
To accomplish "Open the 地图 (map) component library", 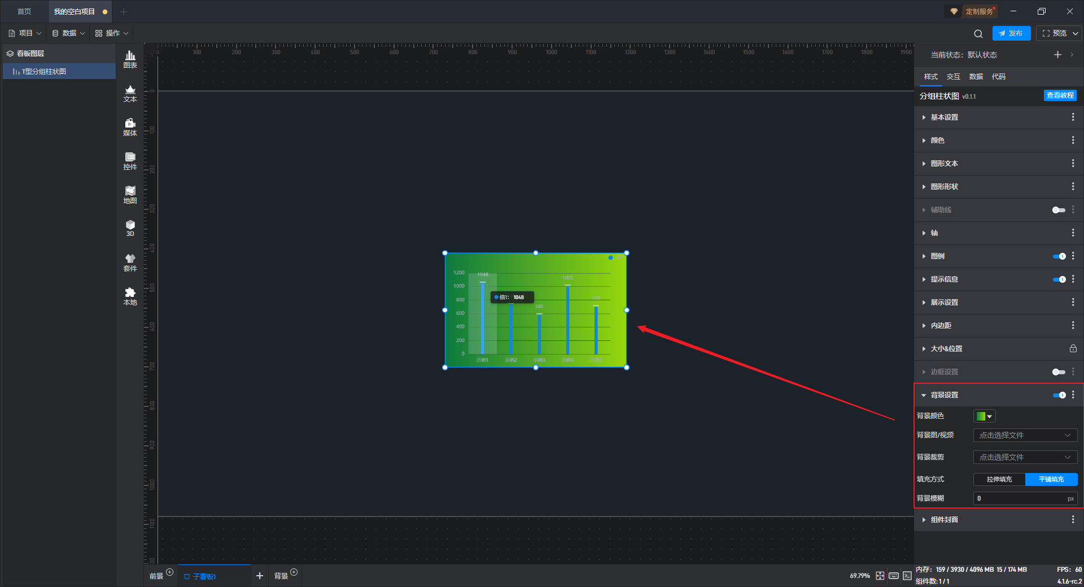I will (x=130, y=195).
